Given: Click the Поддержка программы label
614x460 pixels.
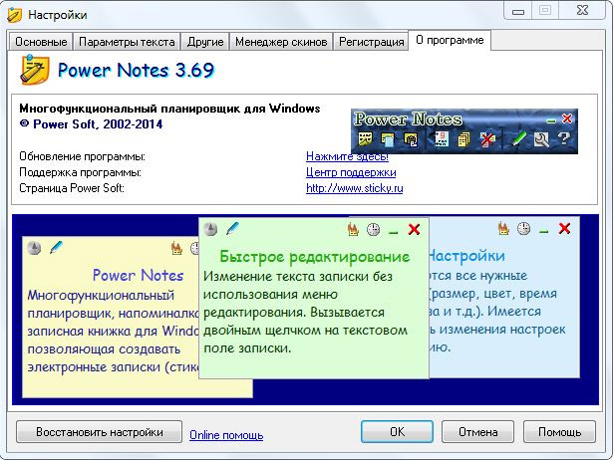Looking at the screenshot, I should 81,172.
